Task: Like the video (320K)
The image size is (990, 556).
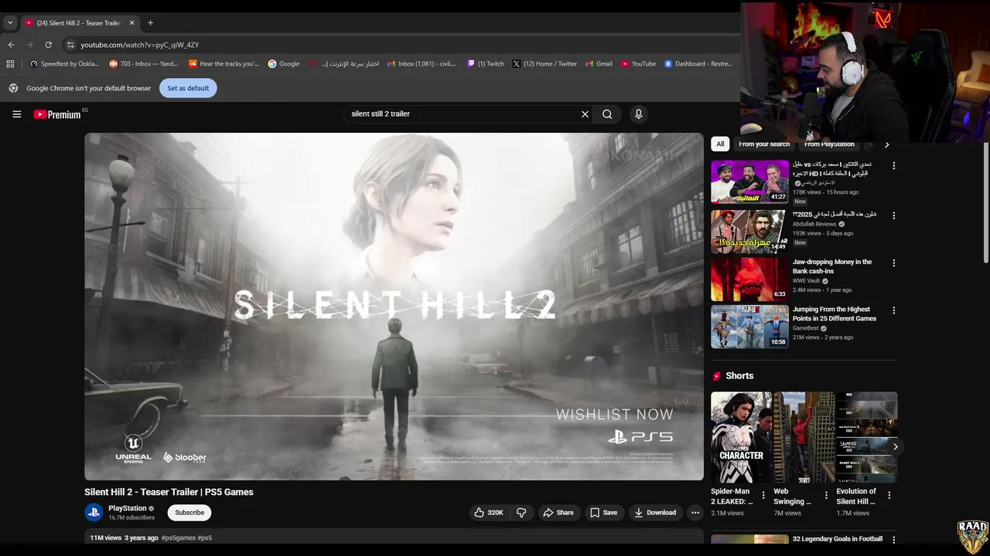Action: coord(489,513)
